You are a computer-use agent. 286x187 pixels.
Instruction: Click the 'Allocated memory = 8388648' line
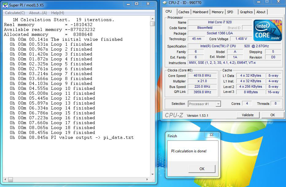(48, 34)
